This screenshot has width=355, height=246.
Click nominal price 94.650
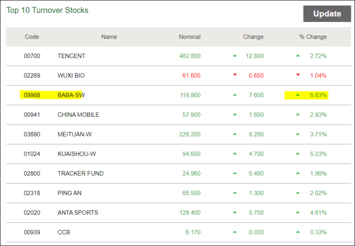[x=192, y=154]
